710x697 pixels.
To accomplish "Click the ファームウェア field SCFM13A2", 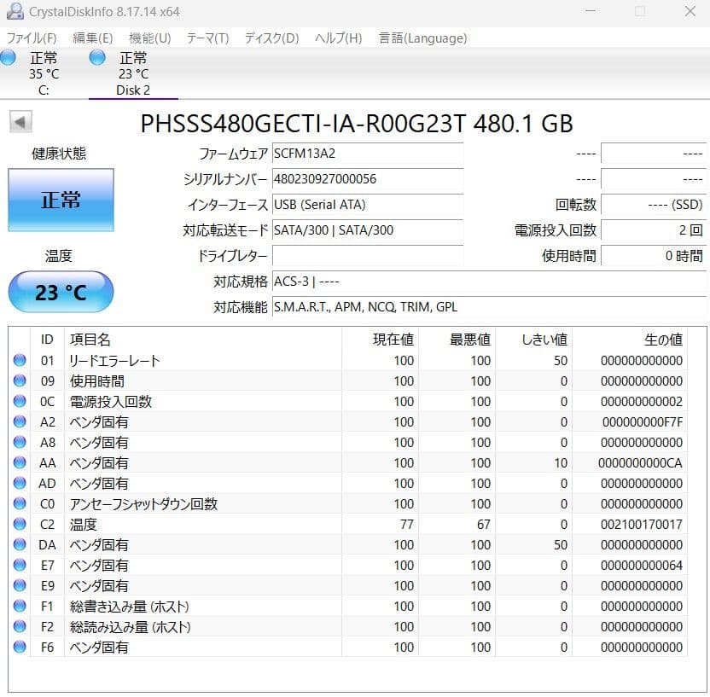I will point(367,154).
